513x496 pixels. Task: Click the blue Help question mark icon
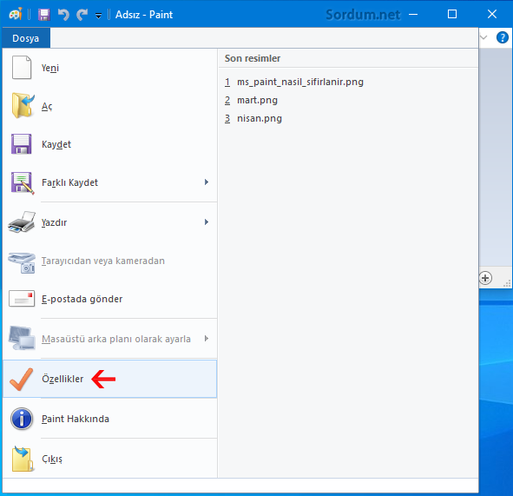503,37
